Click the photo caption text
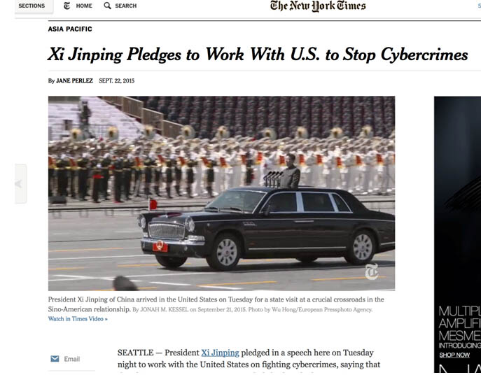481x375 pixels. tap(216, 304)
